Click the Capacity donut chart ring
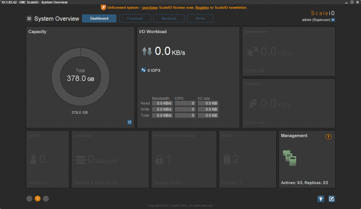361x209 pixels. 56,76
